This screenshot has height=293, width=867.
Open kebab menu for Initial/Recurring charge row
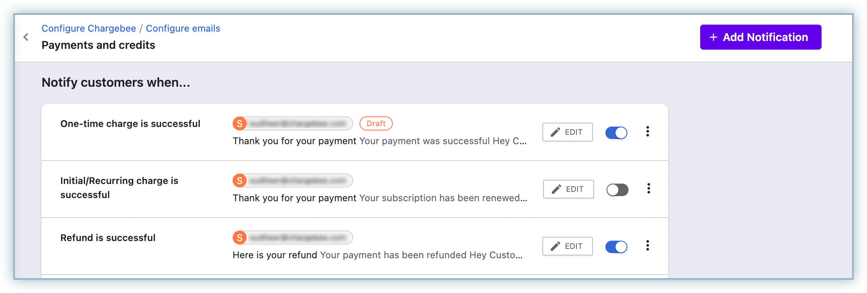click(649, 189)
